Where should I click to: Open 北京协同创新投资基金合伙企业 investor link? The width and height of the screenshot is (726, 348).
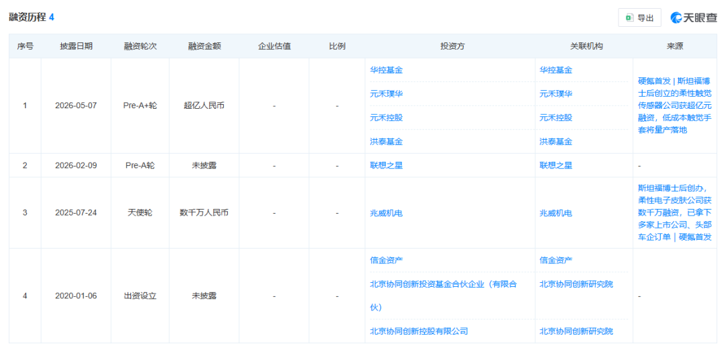[444, 296]
